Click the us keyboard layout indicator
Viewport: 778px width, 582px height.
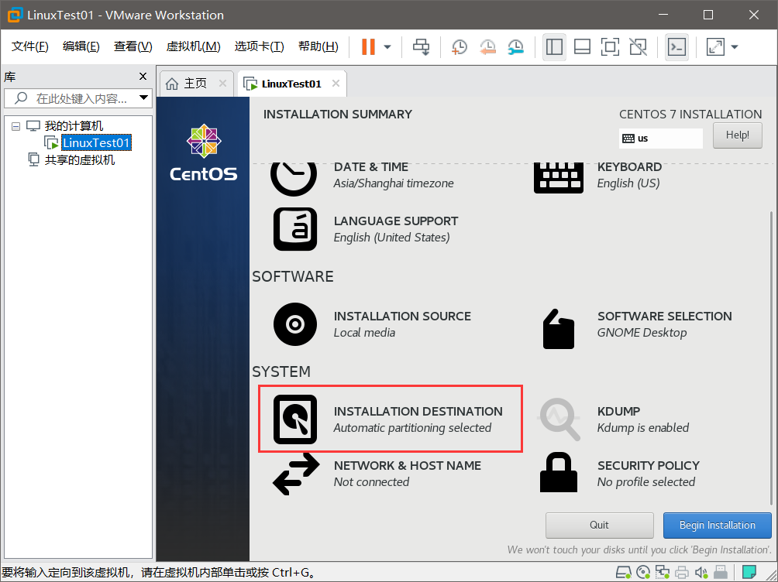pyautogui.click(x=660, y=139)
